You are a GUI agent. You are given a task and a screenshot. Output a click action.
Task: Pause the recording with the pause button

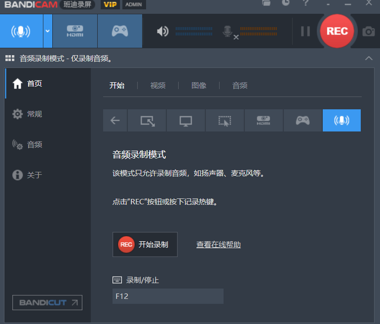pos(305,31)
